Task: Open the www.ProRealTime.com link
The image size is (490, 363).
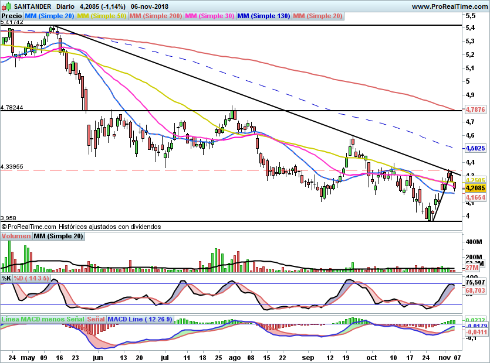Action: pos(450,6)
